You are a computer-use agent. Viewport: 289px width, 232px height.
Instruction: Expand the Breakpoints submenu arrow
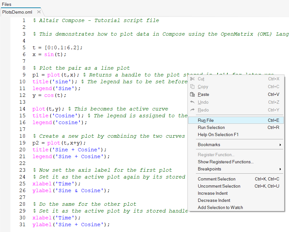(x=280, y=169)
